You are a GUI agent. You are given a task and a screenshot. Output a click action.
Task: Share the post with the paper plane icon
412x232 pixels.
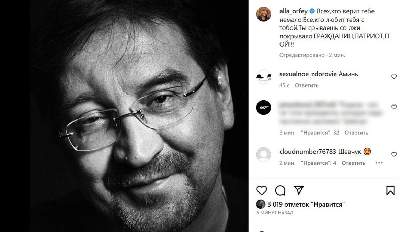click(298, 189)
